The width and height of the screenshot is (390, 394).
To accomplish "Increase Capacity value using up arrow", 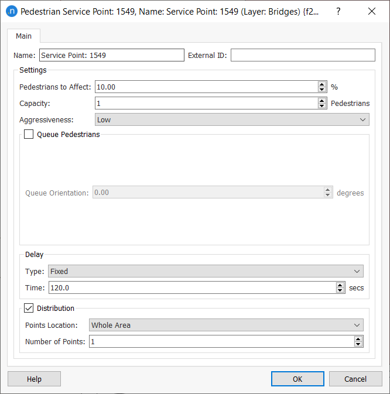I will tap(321, 101).
